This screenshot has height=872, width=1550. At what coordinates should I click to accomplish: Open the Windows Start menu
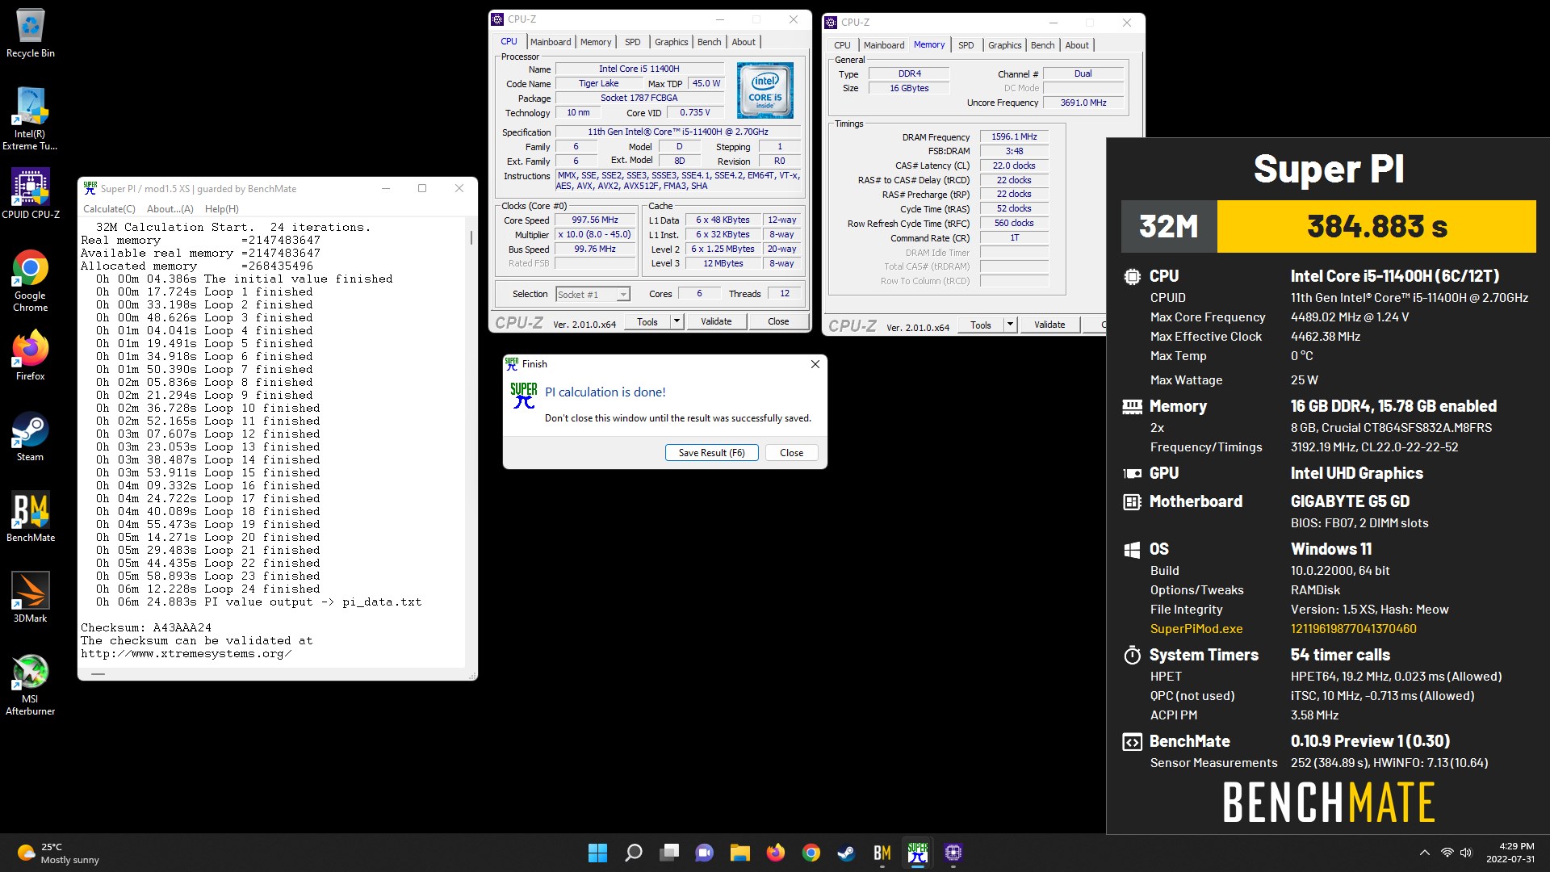(597, 853)
